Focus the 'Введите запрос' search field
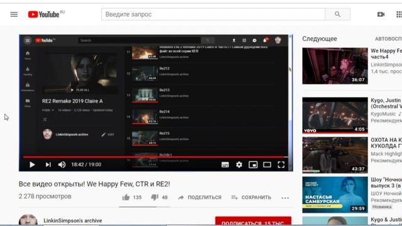Image resolution: width=402 pixels, height=226 pixels. (x=213, y=14)
